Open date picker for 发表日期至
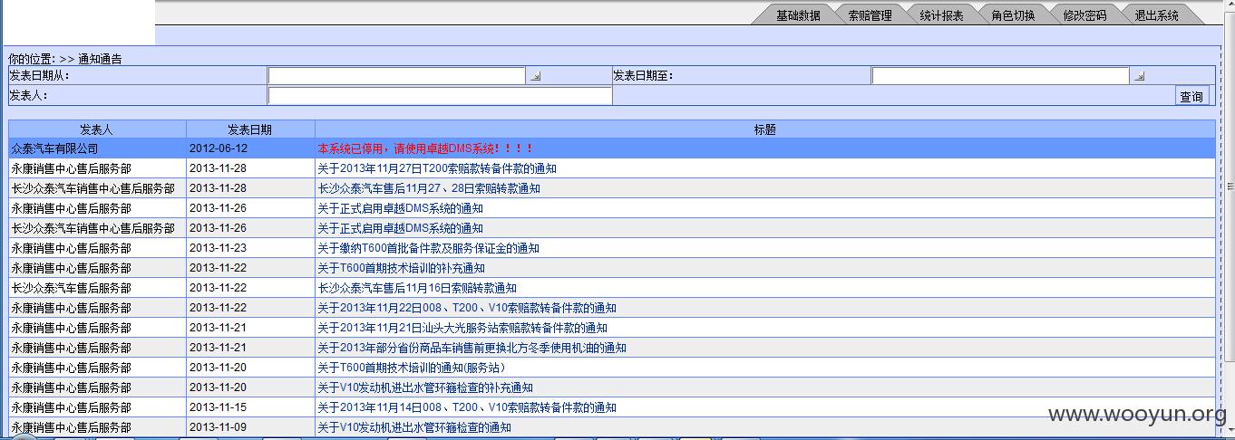This screenshot has width=1235, height=440. pos(1139,76)
